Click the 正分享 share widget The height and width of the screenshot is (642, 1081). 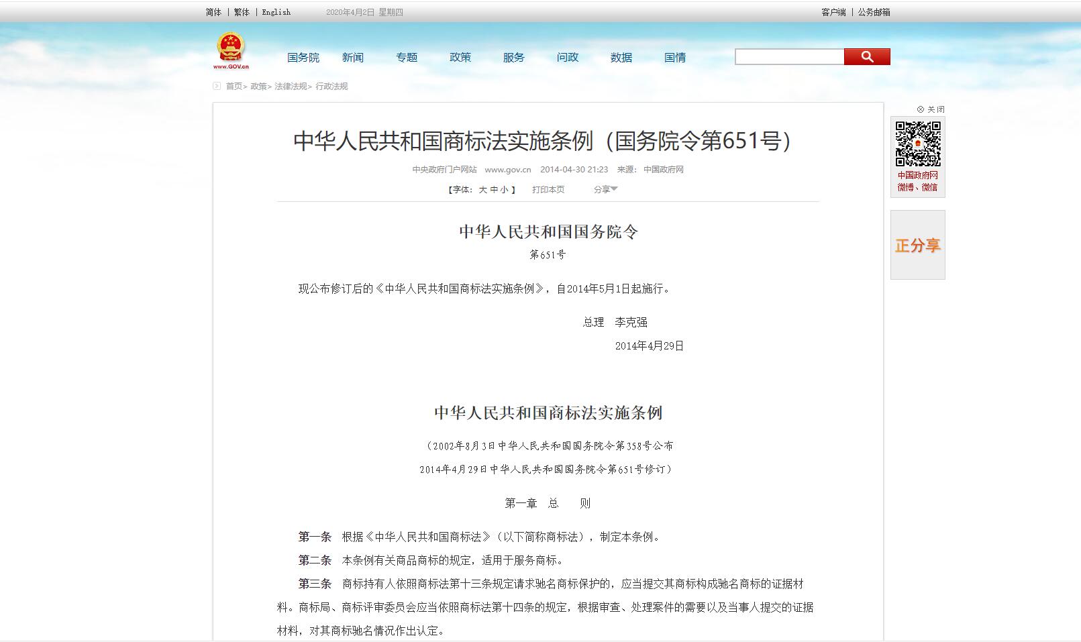pyautogui.click(x=917, y=246)
